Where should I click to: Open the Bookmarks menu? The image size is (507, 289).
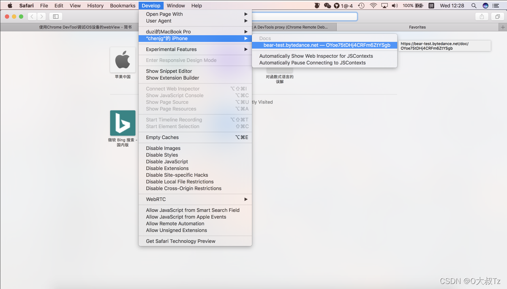(x=123, y=5)
